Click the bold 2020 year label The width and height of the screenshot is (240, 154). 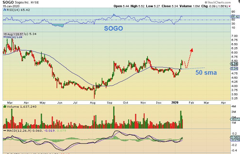[175, 102]
